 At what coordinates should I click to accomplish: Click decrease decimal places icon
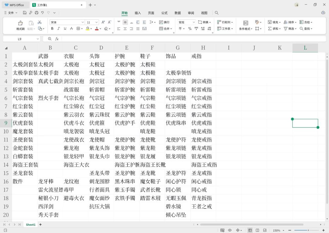click(x=209, y=29)
